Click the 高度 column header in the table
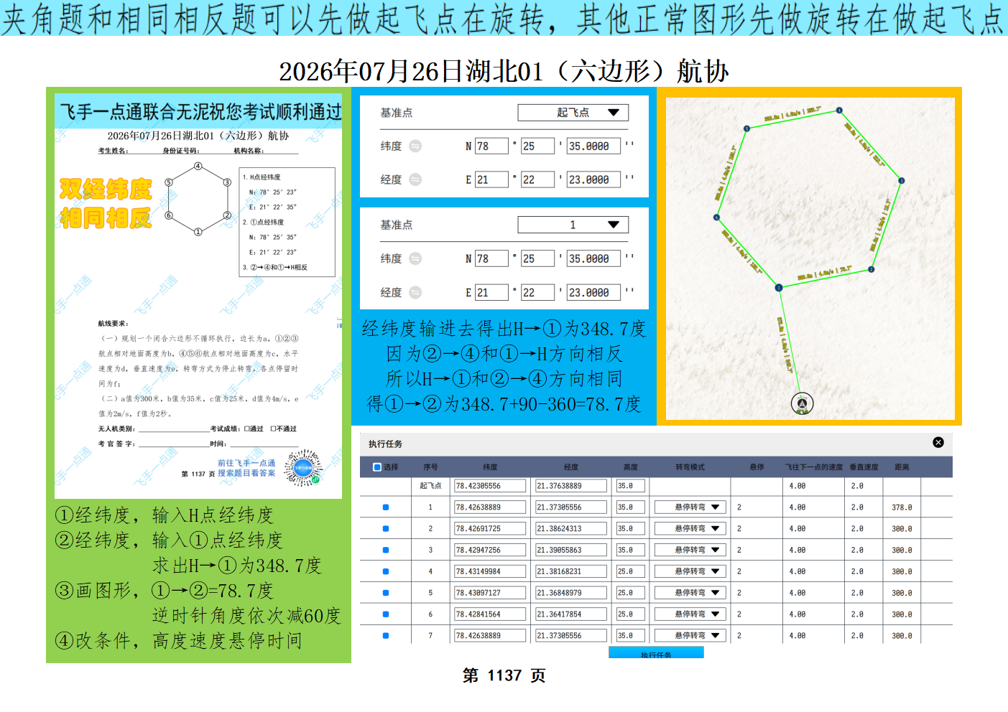Image resolution: width=1008 pixels, height=712 pixels. pos(631,467)
